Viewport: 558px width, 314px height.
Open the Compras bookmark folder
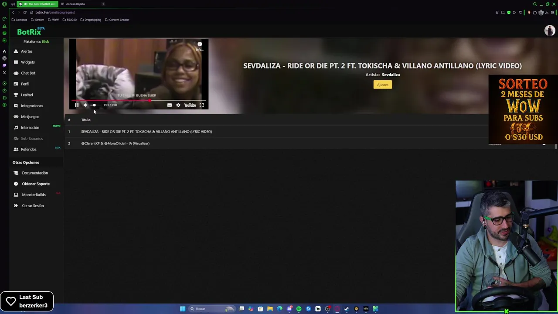point(19,20)
